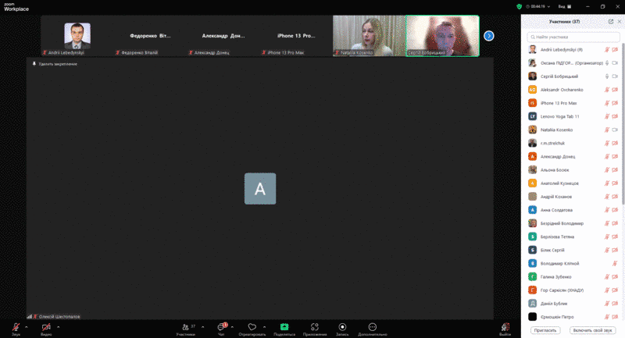
Task: Click the green encryption shield icon
Action: [x=520, y=5]
